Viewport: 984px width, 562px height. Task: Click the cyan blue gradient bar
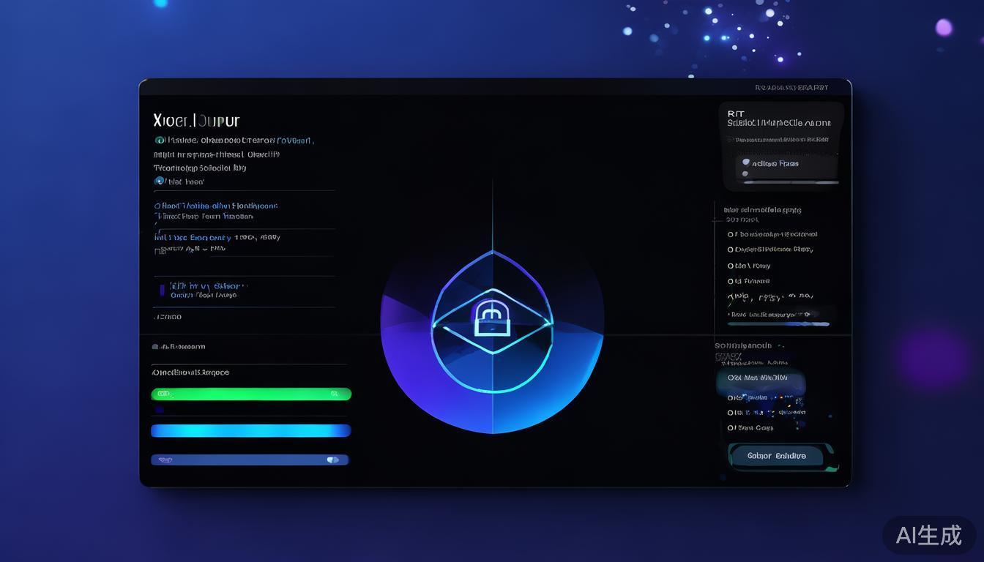(x=250, y=430)
